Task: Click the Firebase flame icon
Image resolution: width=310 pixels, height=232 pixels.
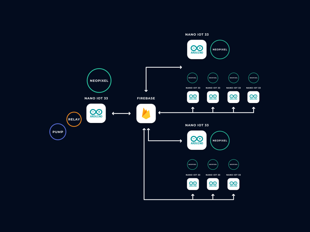Action: (x=146, y=114)
